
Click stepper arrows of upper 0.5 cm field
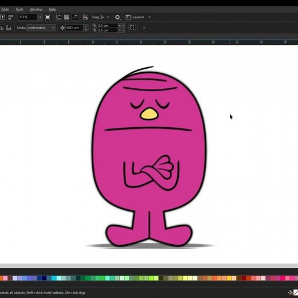[x=121, y=26]
